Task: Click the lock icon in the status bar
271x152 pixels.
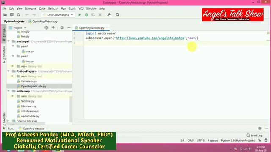Action: (260, 141)
